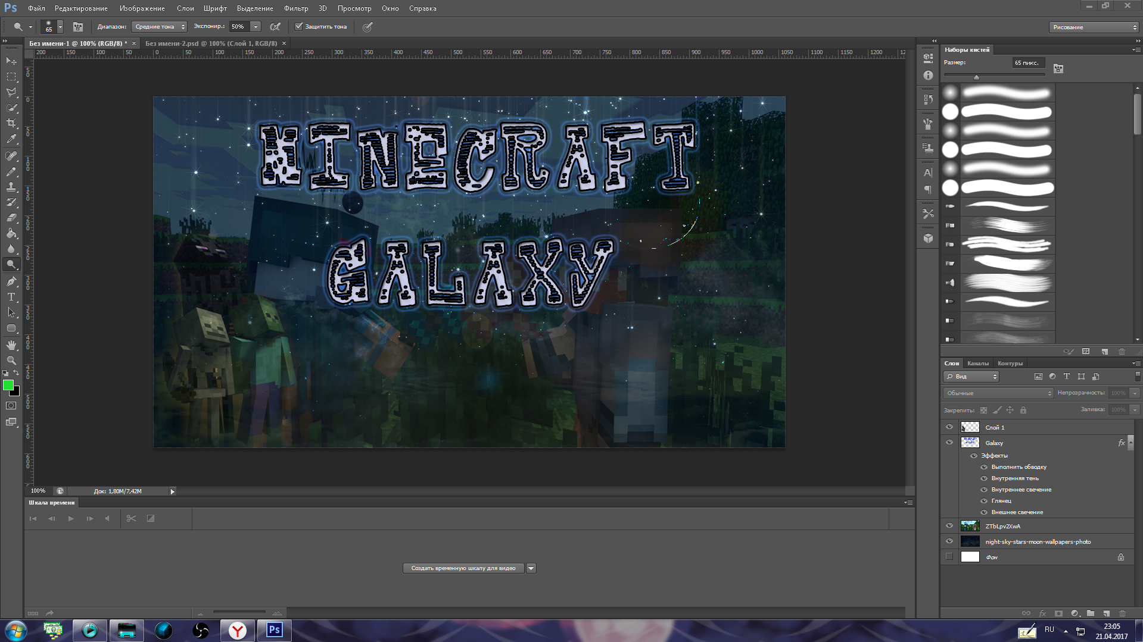1143x642 pixels.
Task: Select the Clone Stamp tool
Action: point(11,187)
